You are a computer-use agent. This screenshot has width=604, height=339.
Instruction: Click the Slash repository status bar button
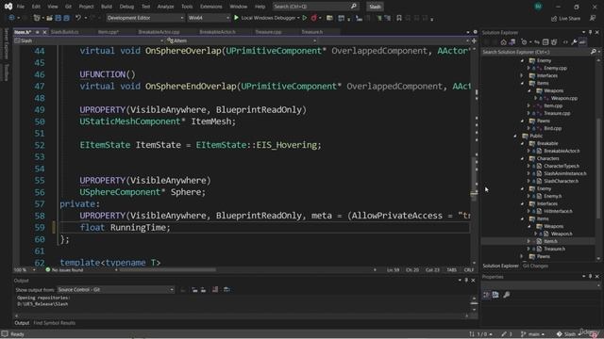pos(568,334)
